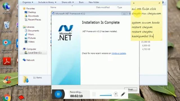Screen dimensions: 180x101
Task: Add a new sticky note
Action: pos(134,3)
